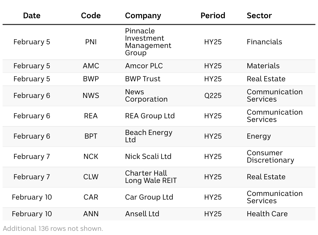The width and height of the screenshot is (318, 235).
Task: Click the Car Group Ltd cell
Action: coord(149,197)
